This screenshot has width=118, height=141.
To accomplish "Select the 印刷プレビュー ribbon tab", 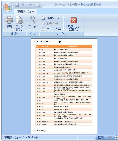I will tap(25, 12).
